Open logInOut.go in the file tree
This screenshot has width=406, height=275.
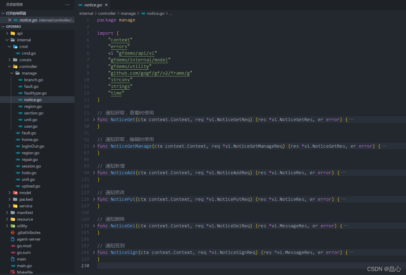coord(33,146)
